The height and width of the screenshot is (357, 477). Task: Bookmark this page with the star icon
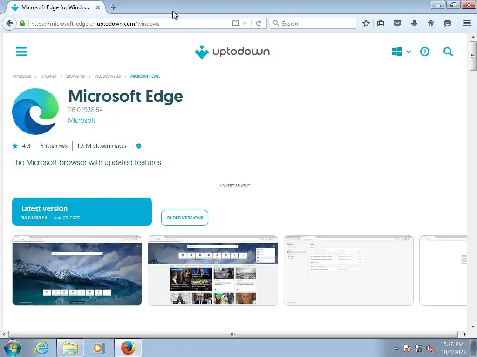(x=366, y=23)
